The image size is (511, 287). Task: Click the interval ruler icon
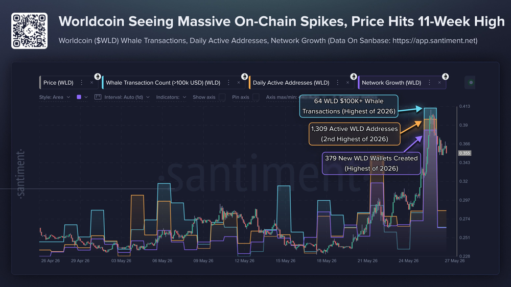tap(98, 97)
